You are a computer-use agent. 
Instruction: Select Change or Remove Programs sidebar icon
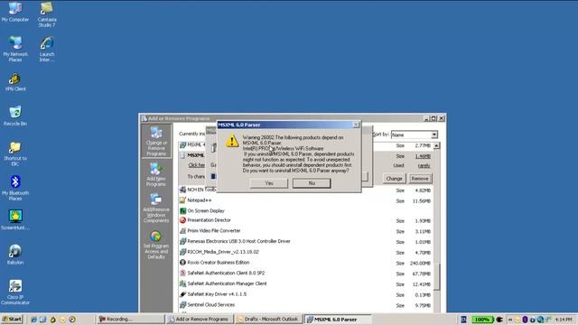[x=156, y=141]
